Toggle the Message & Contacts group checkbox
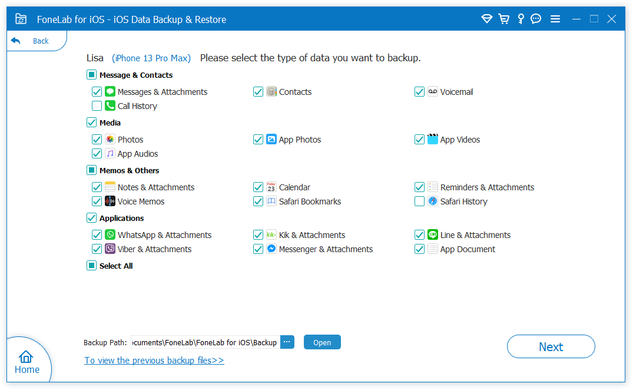This screenshot has height=390, width=633. coord(91,75)
